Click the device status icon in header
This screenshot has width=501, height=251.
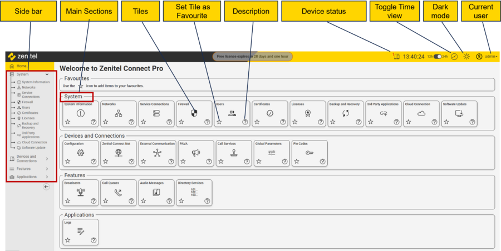pyautogui.click(x=396, y=57)
